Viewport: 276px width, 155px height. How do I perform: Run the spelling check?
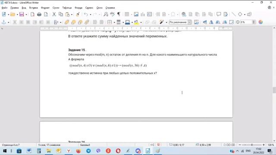pos(112,14)
